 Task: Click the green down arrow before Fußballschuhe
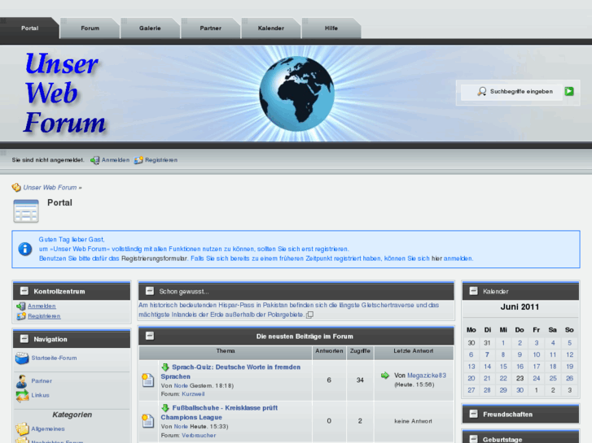tap(165, 407)
